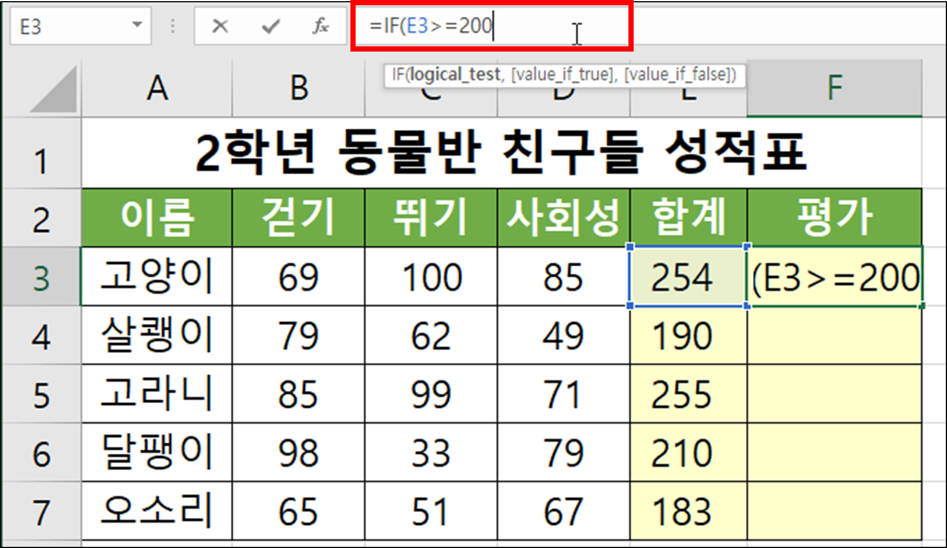The width and height of the screenshot is (947, 548).
Task: Select the cell showing 183 for 오소리
Action: 688,510
